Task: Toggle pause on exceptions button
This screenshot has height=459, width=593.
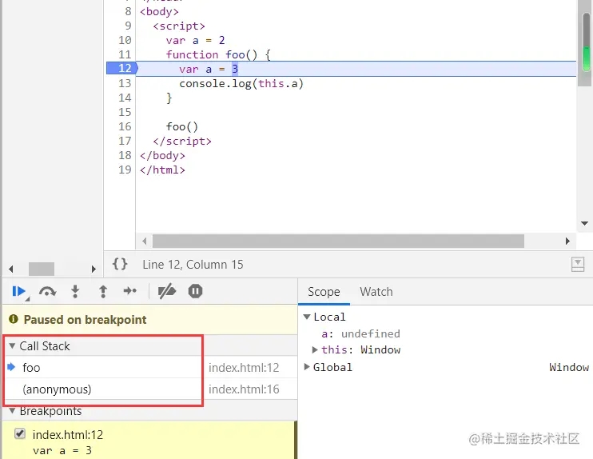Action: (196, 291)
